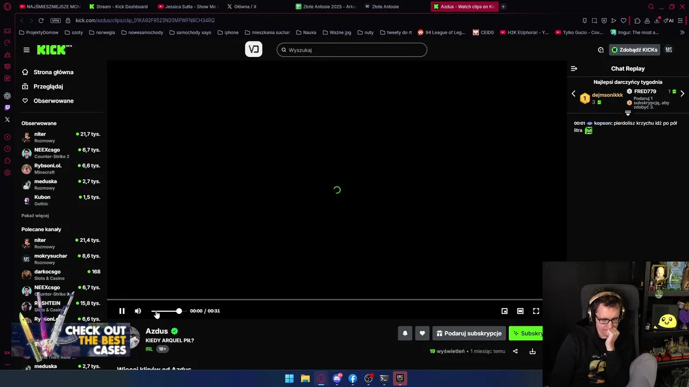689x387 pixels.
Task: Open history clock in Opera sidebar
Action: click(7, 149)
